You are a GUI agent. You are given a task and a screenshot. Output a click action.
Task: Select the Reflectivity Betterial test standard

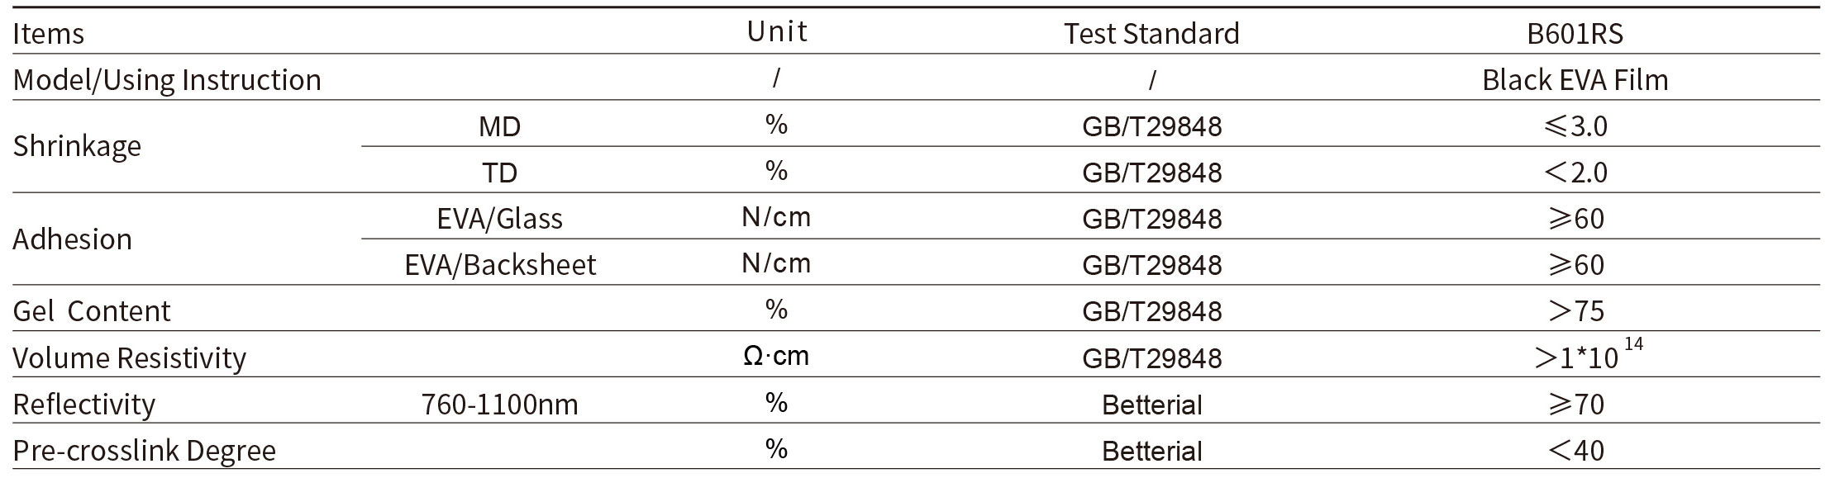coord(1151,405)
